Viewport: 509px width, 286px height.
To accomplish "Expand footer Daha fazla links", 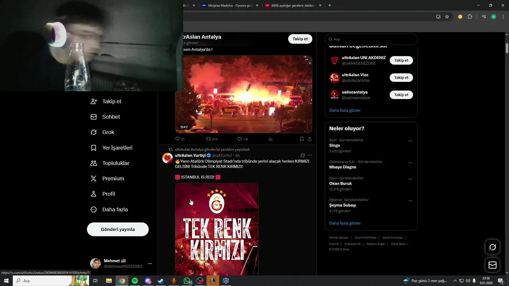I will (400, 244).
